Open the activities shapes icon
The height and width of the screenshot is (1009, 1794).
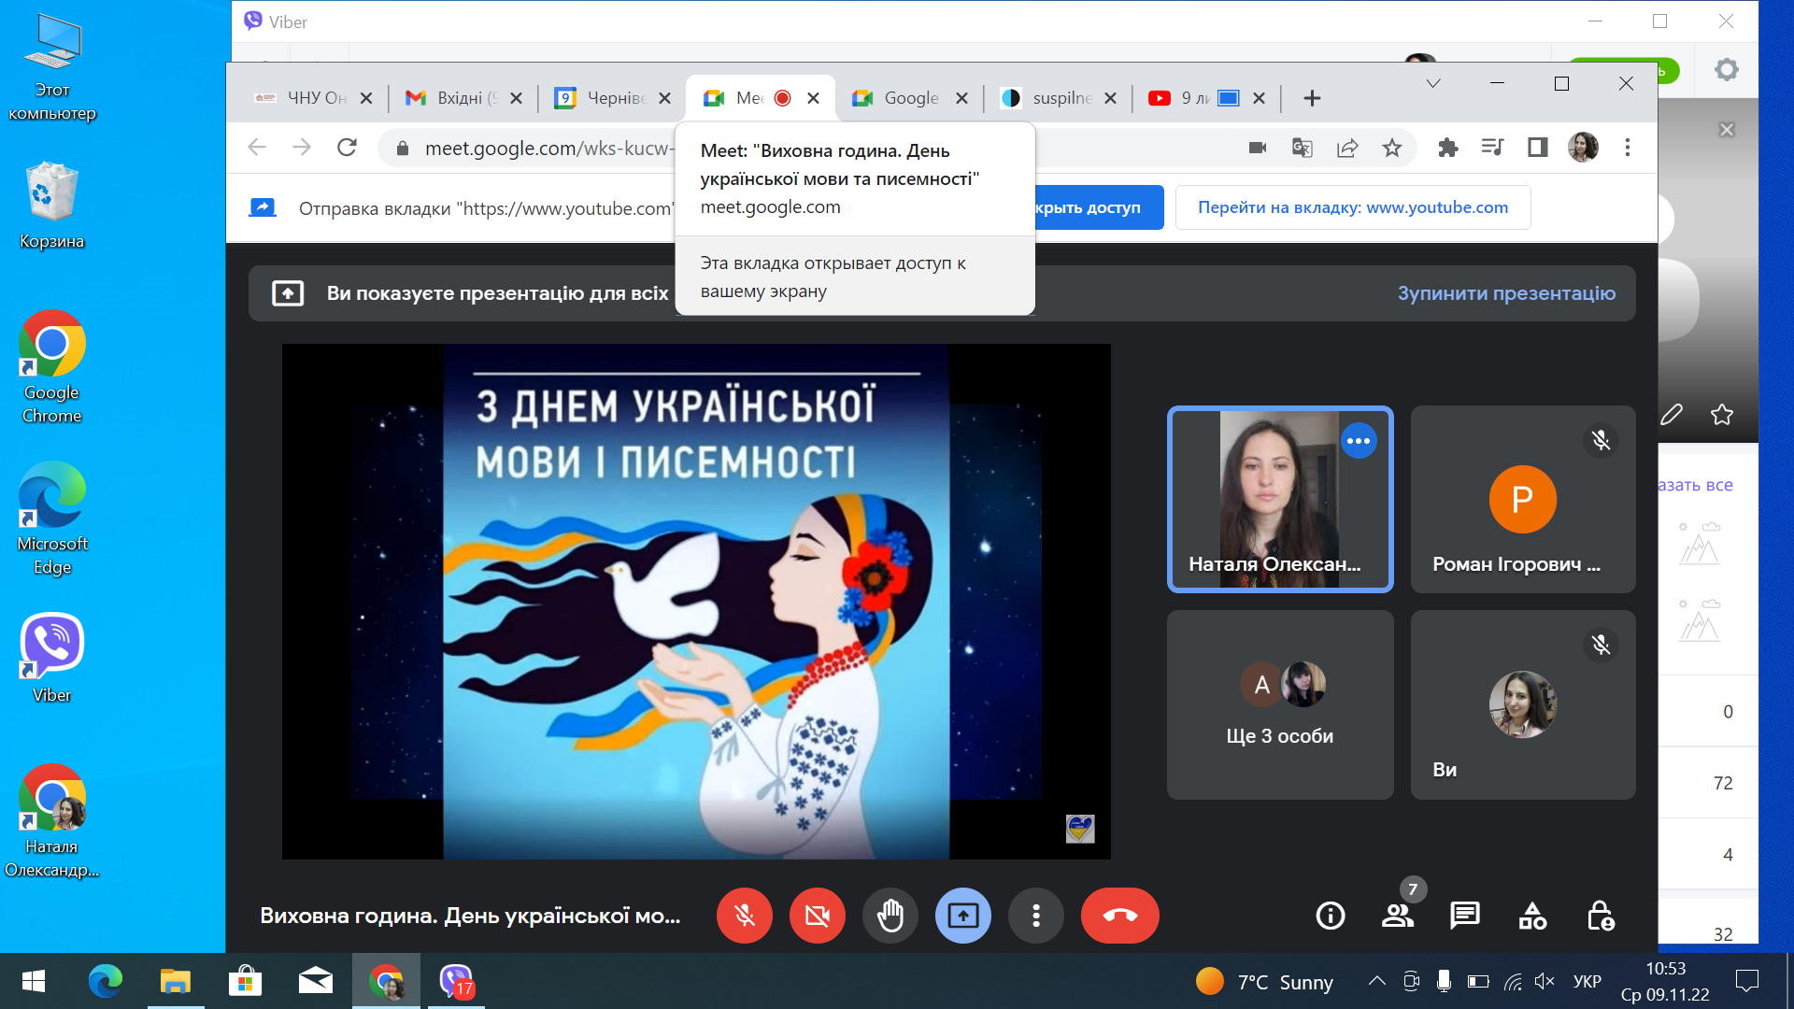point(1532,916)
